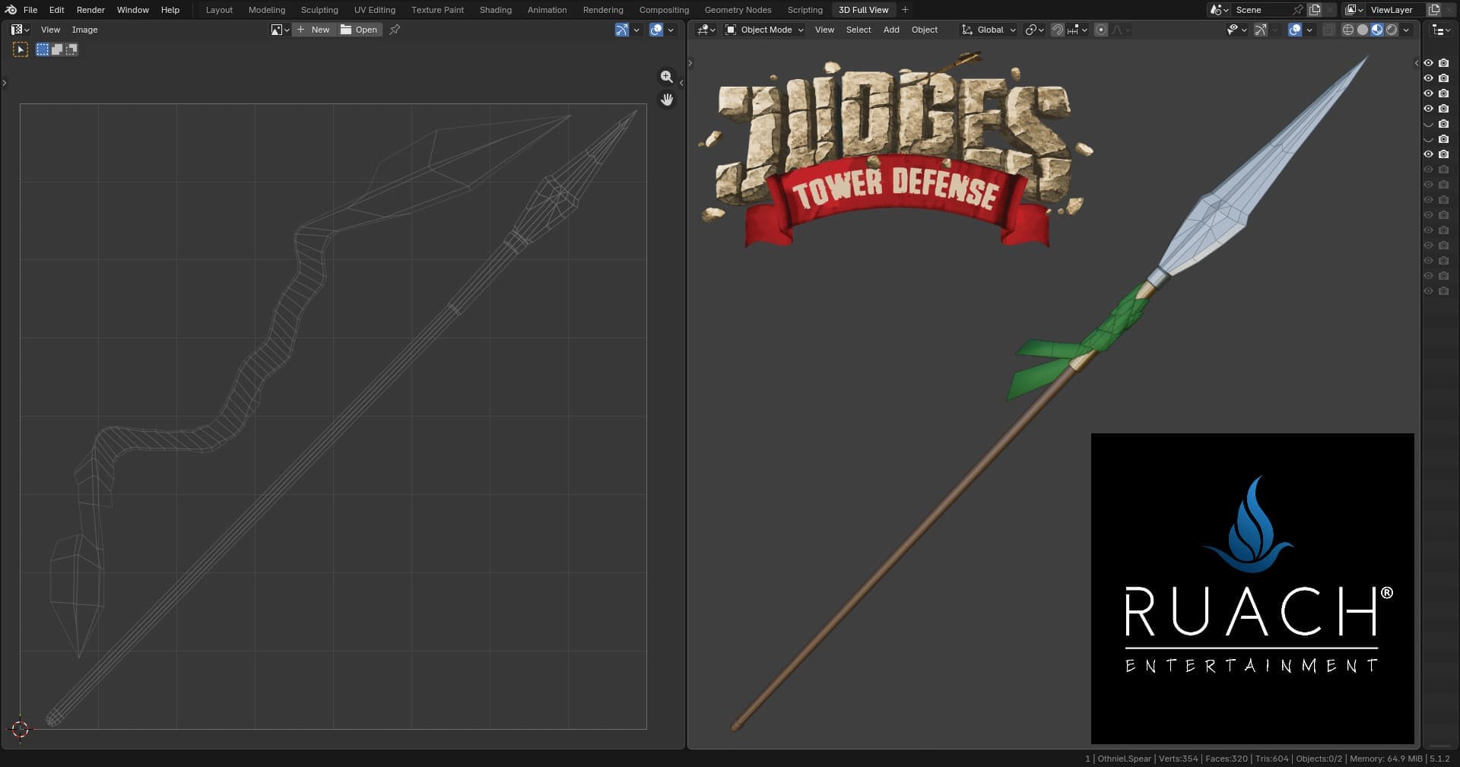Open the Image menu in the Image Editor
Image resolution: width=1460 pixels, height=767 pixels.
coord(84,30)
